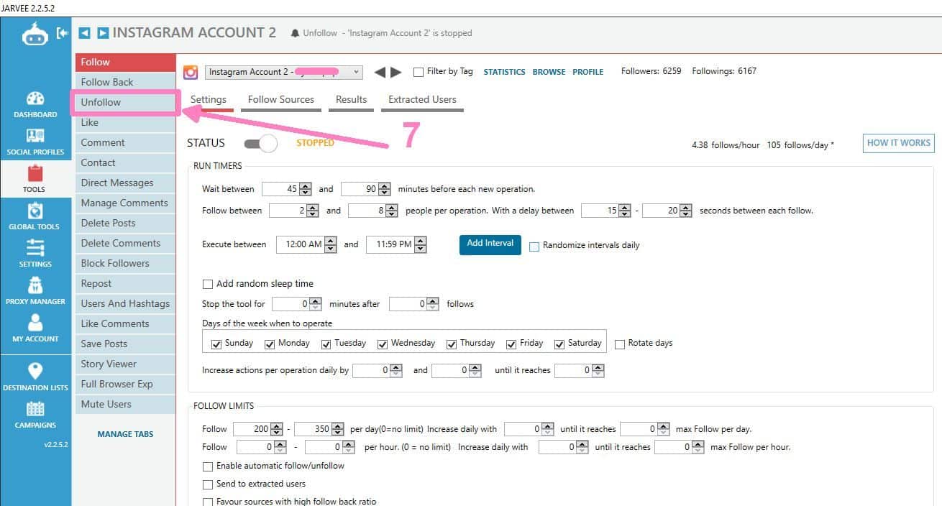Click the Followers: 6259 count text

651,71
